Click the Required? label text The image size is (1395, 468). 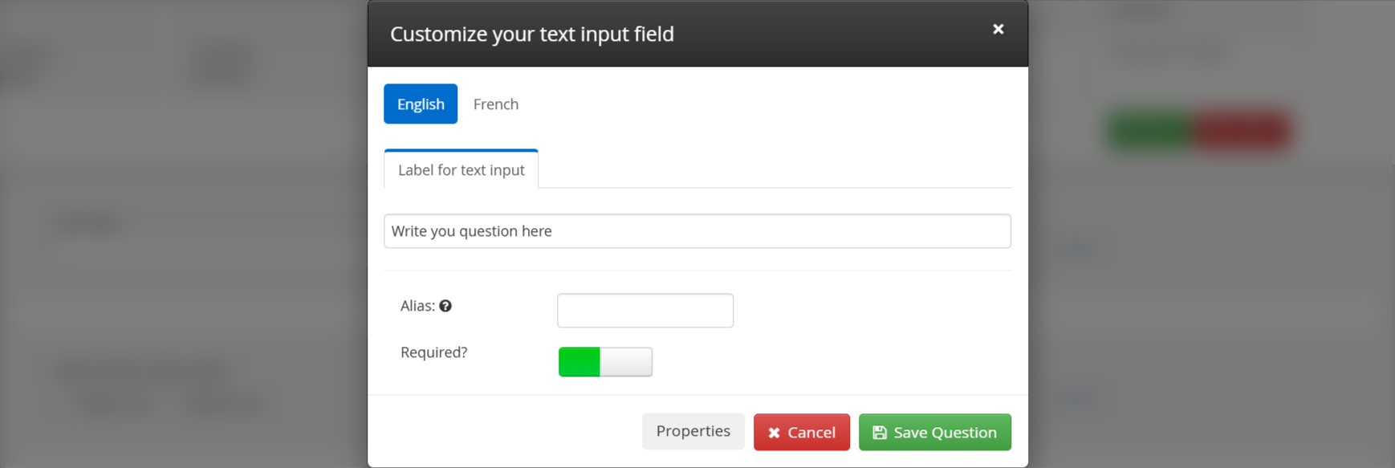[x=433, y=352]
